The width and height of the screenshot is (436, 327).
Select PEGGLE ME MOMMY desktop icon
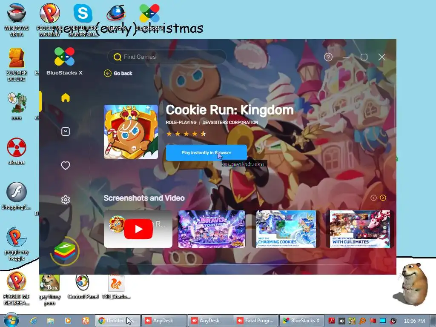[49, 20]
